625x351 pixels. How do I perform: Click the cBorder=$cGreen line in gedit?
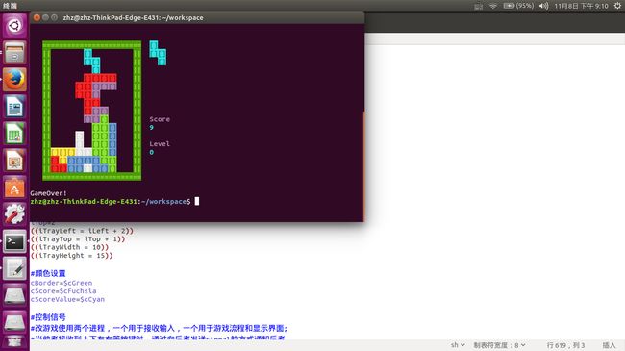pyautogui.click(x=62, y=283)
